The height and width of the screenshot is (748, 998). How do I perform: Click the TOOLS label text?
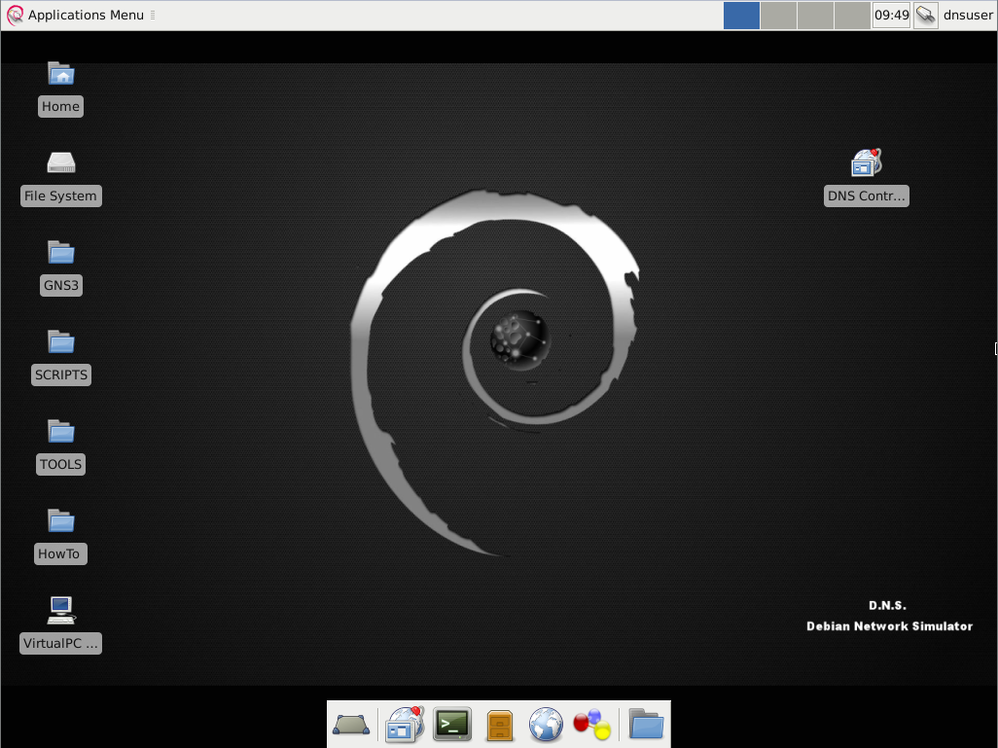pyautogui.click(x=61, y=464)
